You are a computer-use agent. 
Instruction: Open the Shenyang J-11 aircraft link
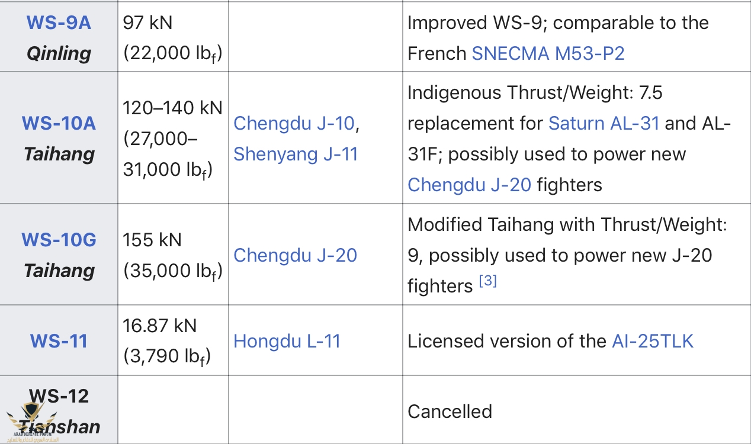tap(296, 154)
